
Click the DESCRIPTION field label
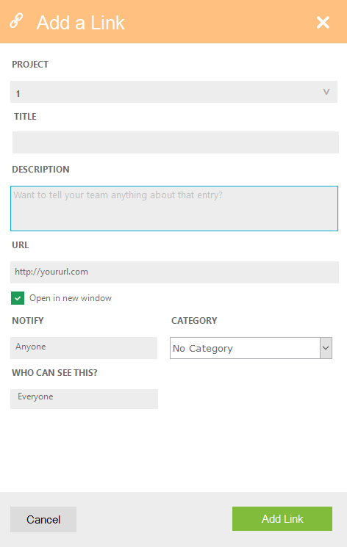[40, 169]
